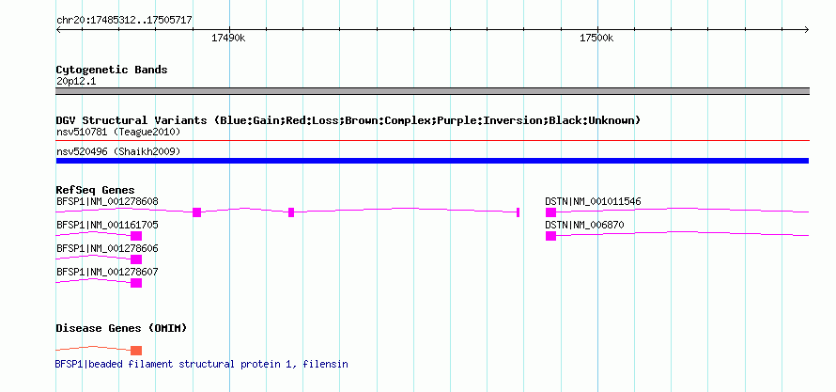Screen dimensions: 836x392
Task: Select the Disease Genes (OMIM) track heading
Action: (121, 328)
